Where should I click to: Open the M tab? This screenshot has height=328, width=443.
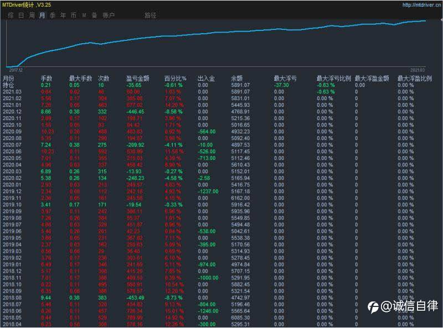[x=84, y=15]
